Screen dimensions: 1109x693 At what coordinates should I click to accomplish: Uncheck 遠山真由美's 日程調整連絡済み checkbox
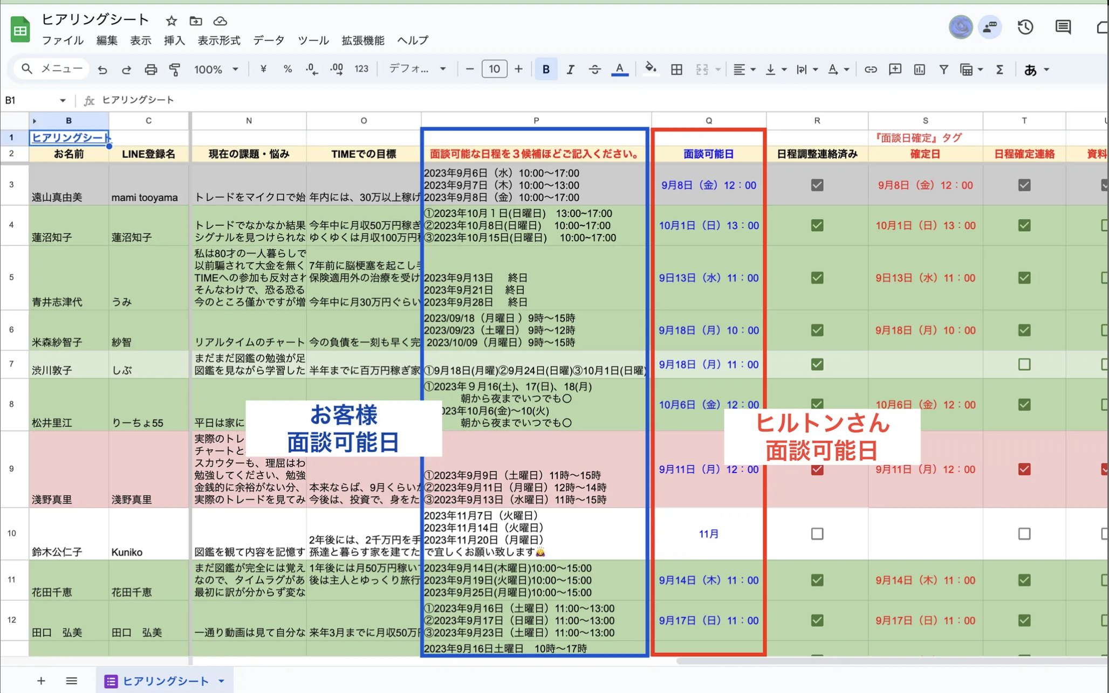pyautogui.click(x=817, y=185)
